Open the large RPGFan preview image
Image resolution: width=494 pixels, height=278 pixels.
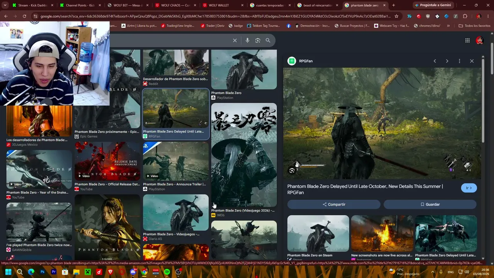pyautogui.click(x=382, y=124)
